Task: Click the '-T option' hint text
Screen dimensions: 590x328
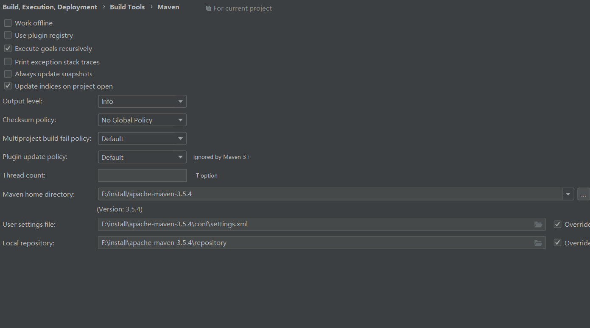Action: click(205, 175)
